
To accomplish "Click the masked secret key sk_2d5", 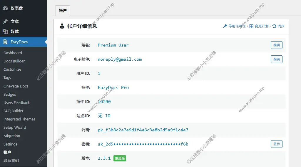I will [x=143, y=144].
